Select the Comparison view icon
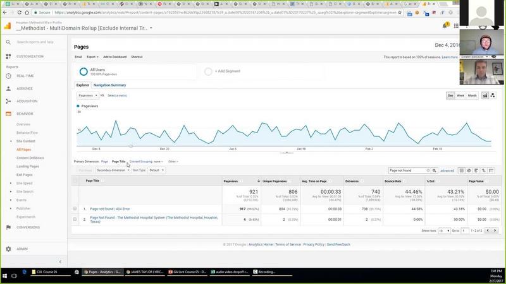The height and width of the screenshot is (284, 506). tap(484, 170)
